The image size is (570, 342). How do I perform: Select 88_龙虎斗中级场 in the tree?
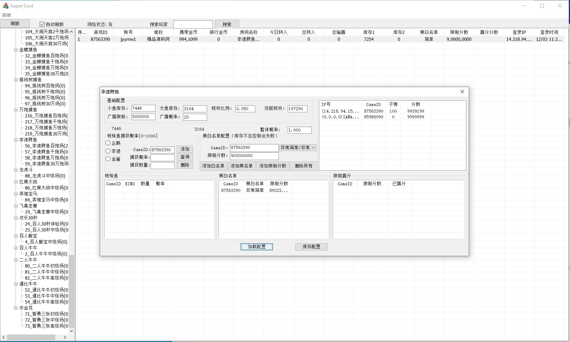45,176
